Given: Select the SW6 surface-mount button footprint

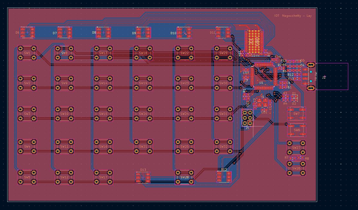Looking at the screenshot, I should tap(297, 130).
